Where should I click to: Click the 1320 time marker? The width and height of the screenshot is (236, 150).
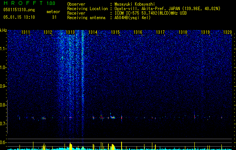coord(228,32)
